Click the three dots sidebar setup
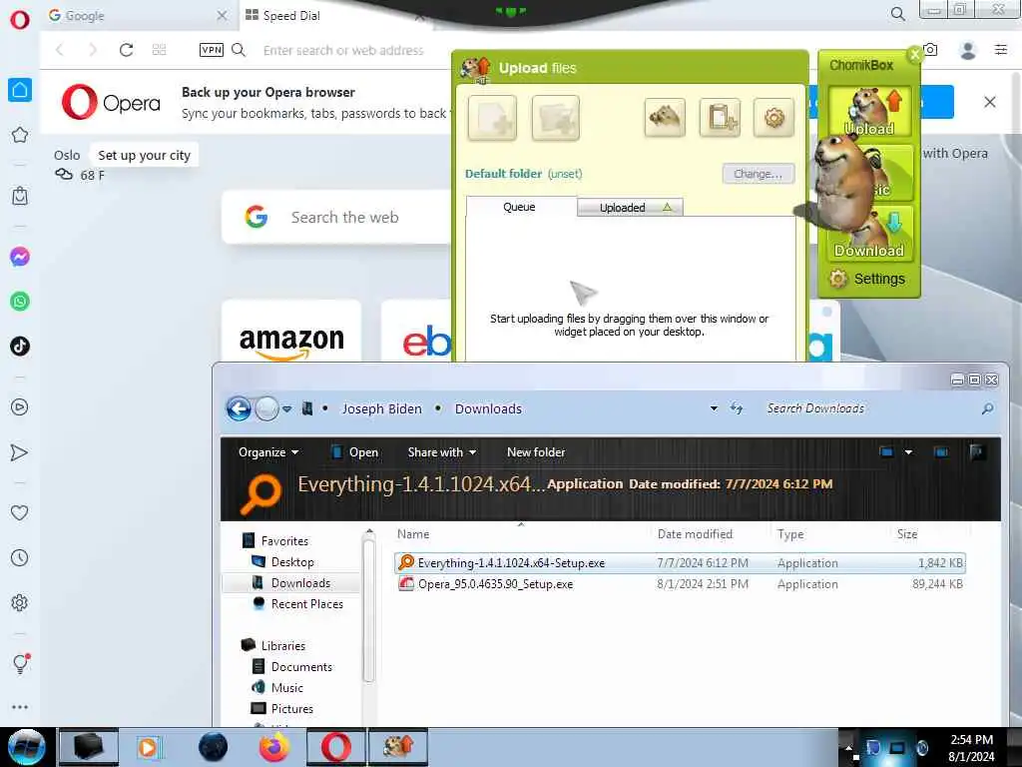Screen dimensions: 1022x767 [x=20, y=707]
